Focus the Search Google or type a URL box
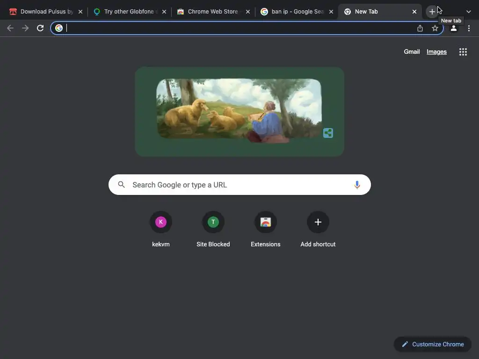Image resolution: width=479 pixels, height=359 pixels. point(239,185)
